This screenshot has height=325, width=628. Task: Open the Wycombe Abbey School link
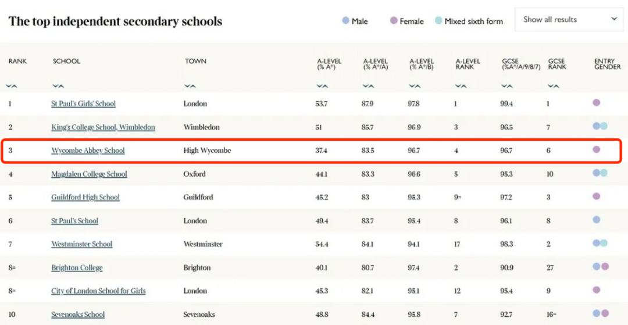tap(88, 151)
